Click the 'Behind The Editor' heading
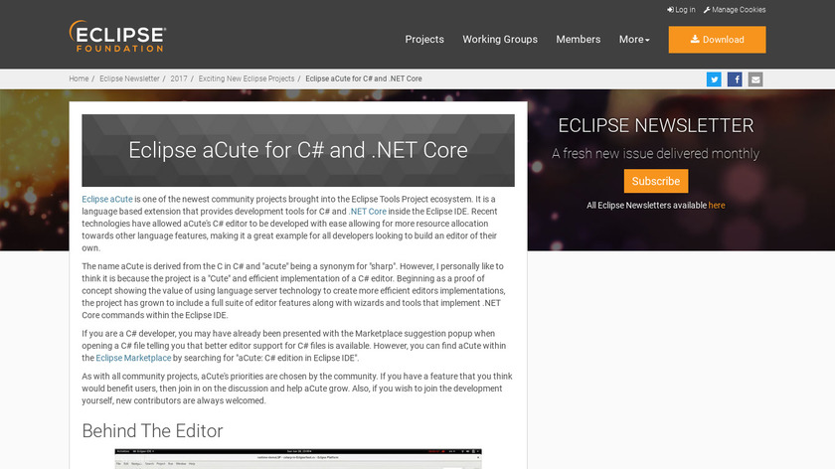This screenshot has height=469, width=835. (x=152, y=430)
